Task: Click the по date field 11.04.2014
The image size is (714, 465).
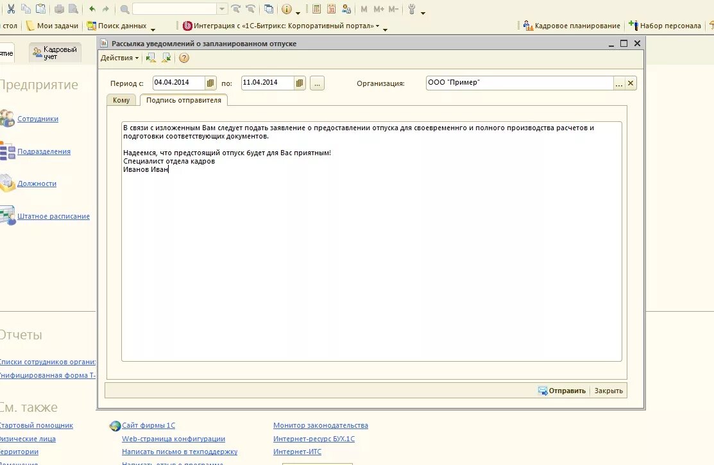Action: 268,83
